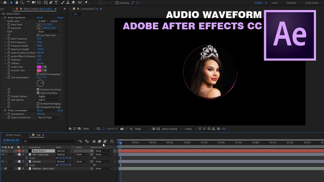
Task: Hide the Black Solid 1 layer eye
Action: click(x=3, y=151)
